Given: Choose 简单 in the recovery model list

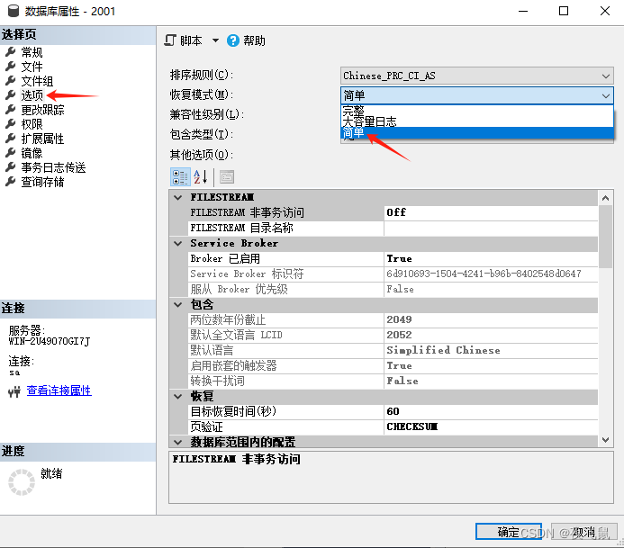Looking at the screenshot, I should click(476, 132).
